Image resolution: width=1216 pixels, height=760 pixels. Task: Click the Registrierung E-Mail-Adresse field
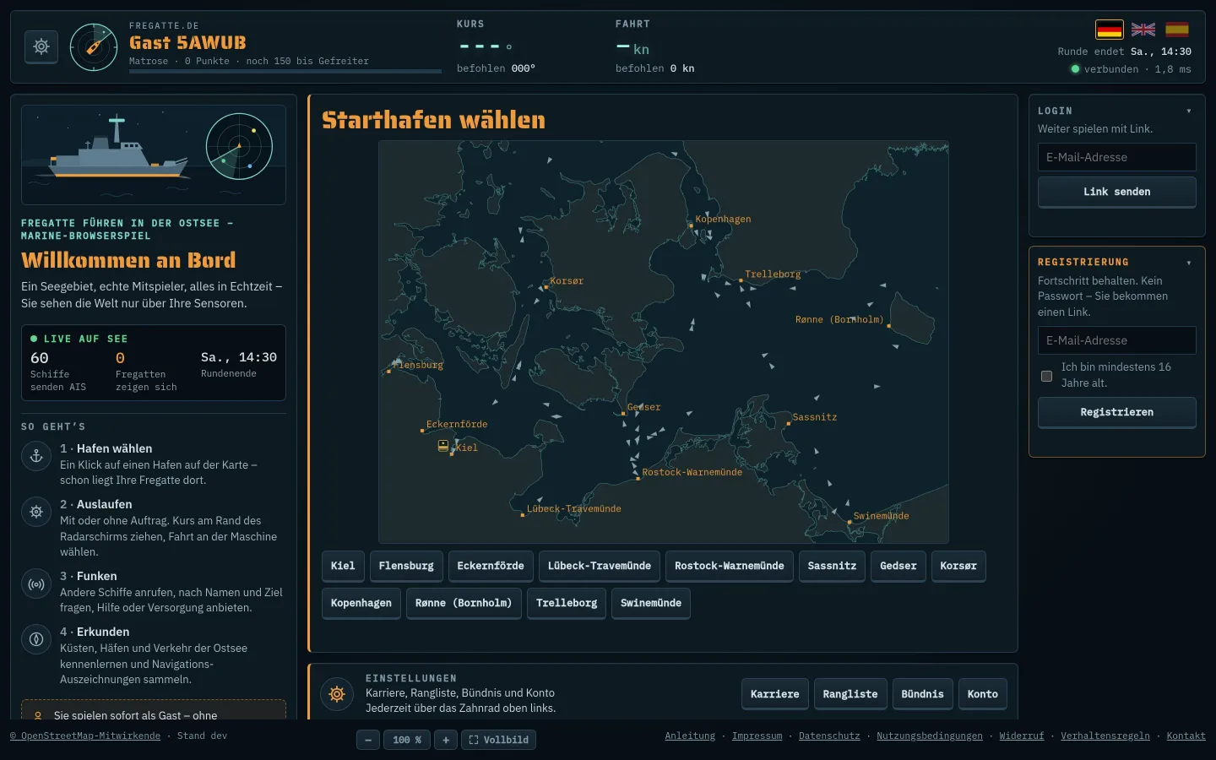(x=1116, y=340)
